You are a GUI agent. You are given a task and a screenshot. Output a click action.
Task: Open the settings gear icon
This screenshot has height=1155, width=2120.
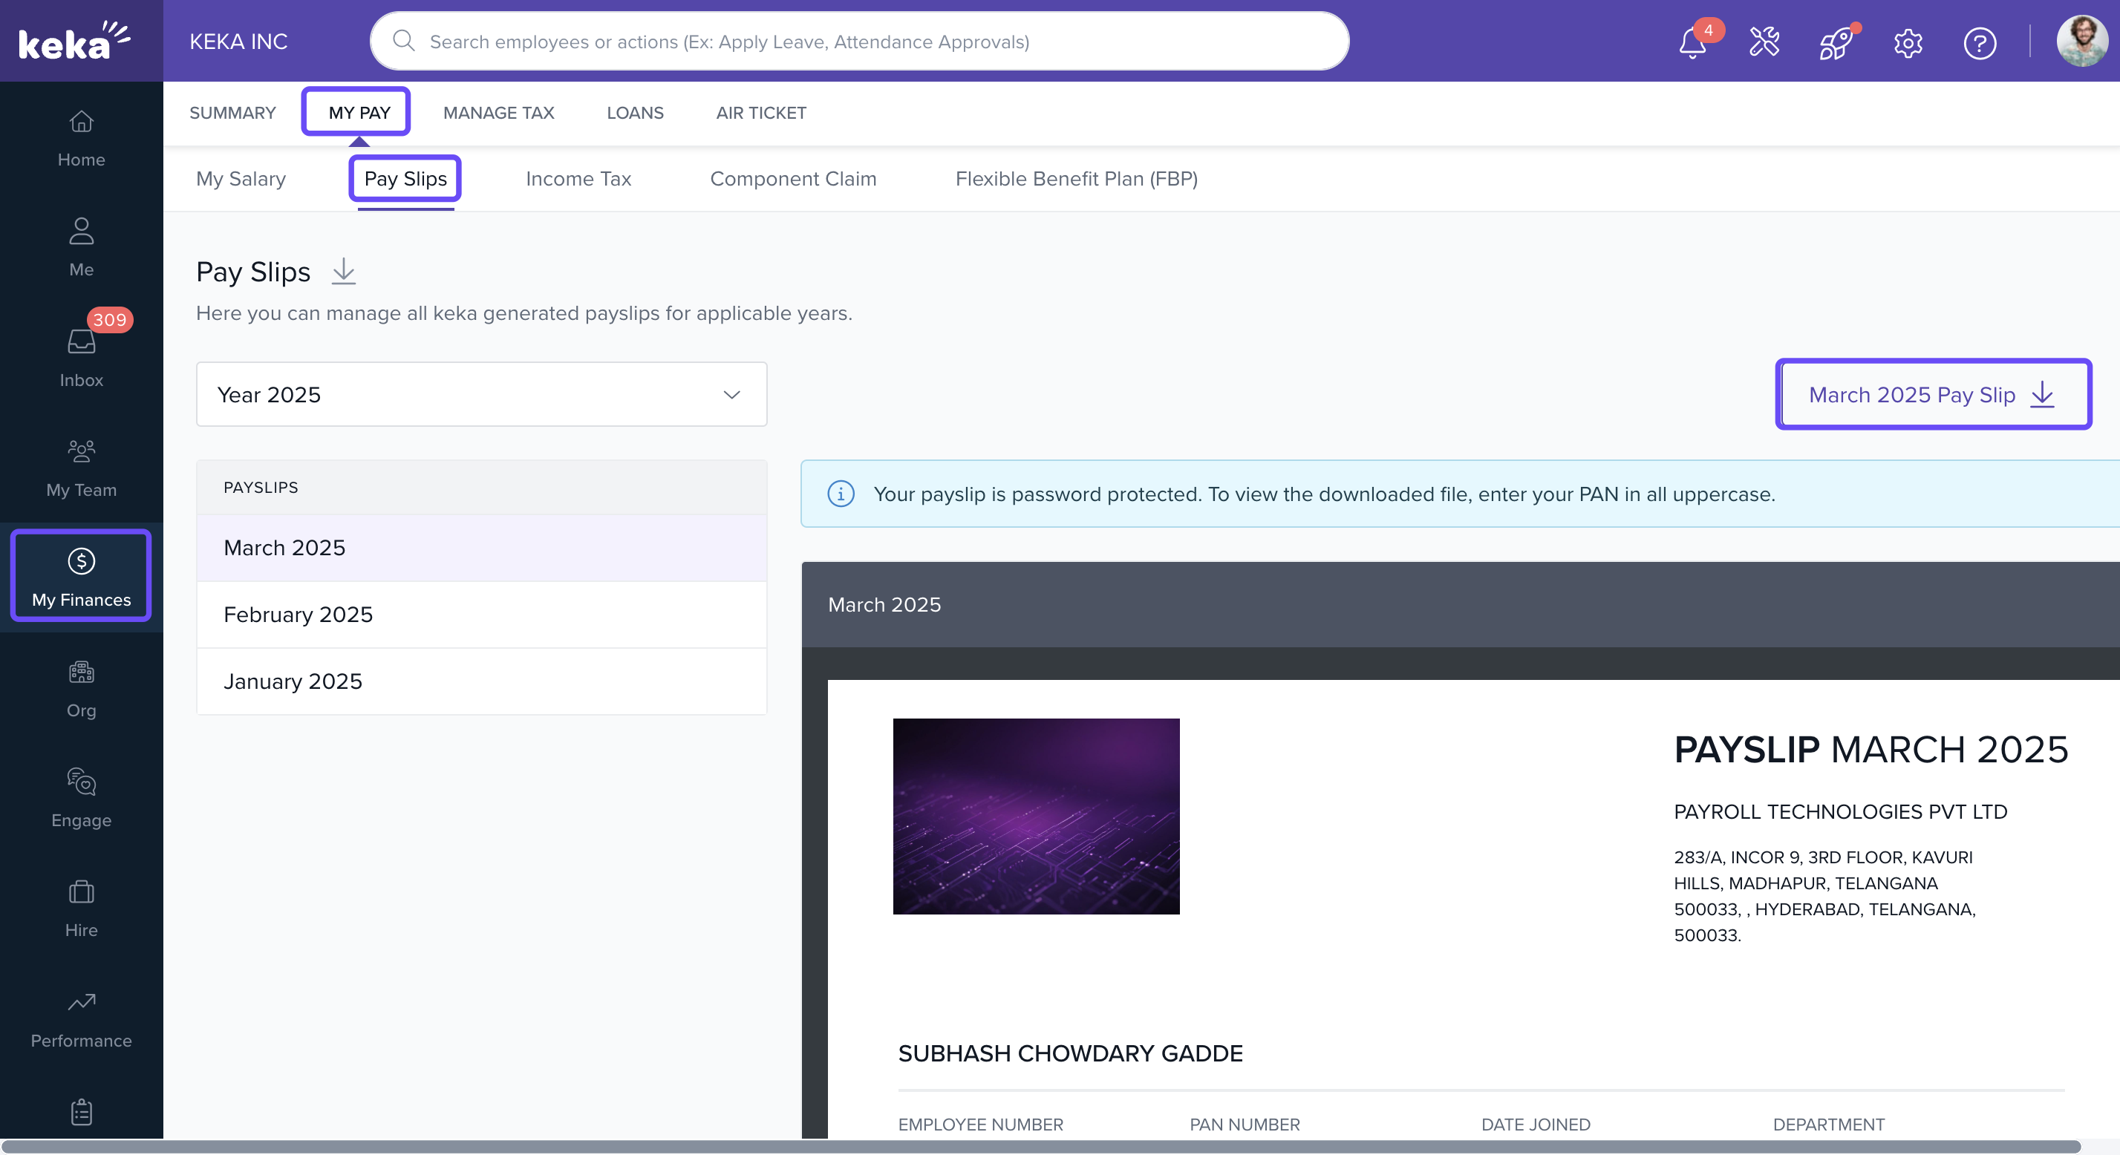click(x=1908, y=43)
